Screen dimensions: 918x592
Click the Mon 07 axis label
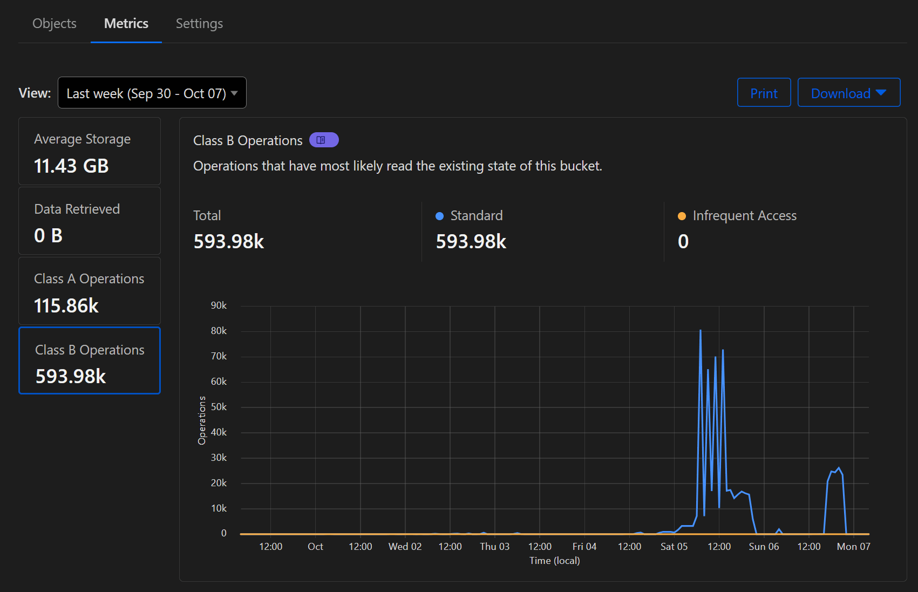(853, 547)
